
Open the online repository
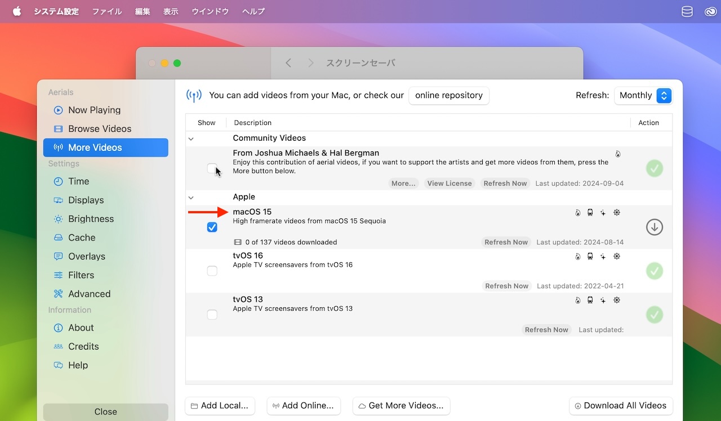pos(449,95)
